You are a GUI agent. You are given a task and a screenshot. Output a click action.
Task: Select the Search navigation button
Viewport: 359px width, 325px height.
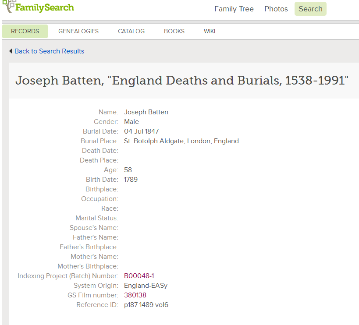pos(310,9)
